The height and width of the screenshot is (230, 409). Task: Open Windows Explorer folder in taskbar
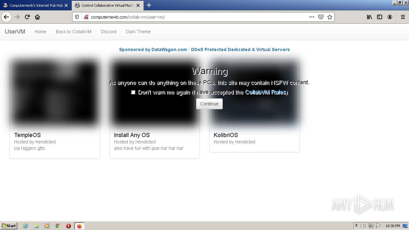pyautogui.click(x=36, y=226)
